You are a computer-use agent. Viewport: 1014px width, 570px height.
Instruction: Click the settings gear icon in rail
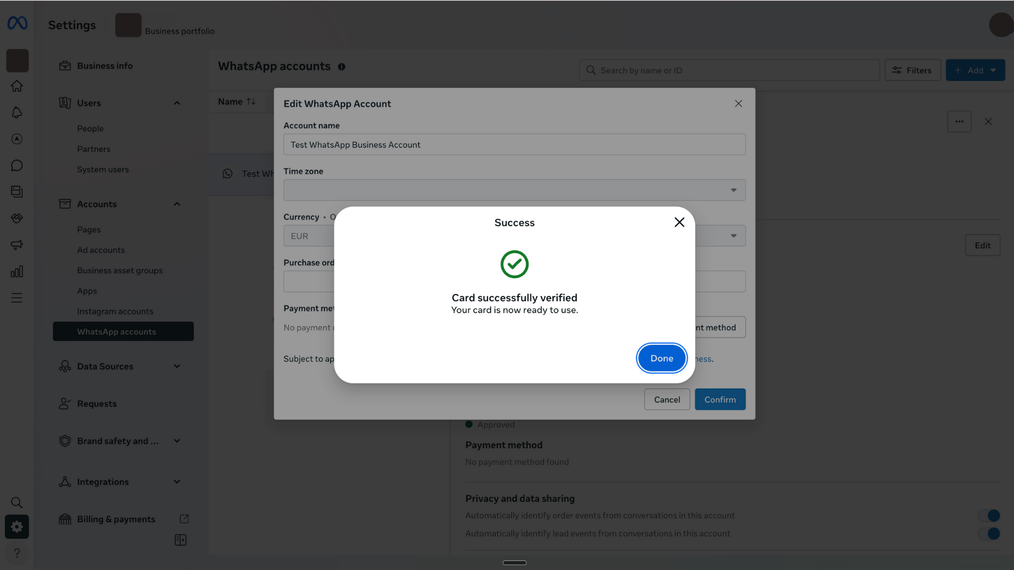(x=17, y=527)
